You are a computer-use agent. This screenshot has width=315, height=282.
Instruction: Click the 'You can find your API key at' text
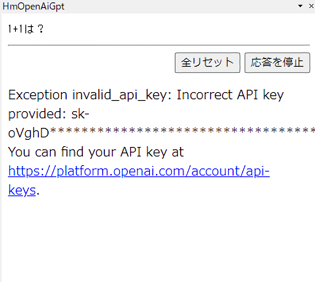pyautogui.click(x=96, y=152)
